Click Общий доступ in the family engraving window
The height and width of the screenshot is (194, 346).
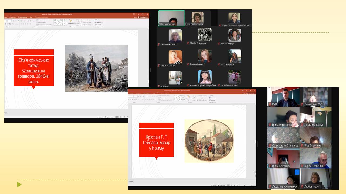tap(143, 17)
